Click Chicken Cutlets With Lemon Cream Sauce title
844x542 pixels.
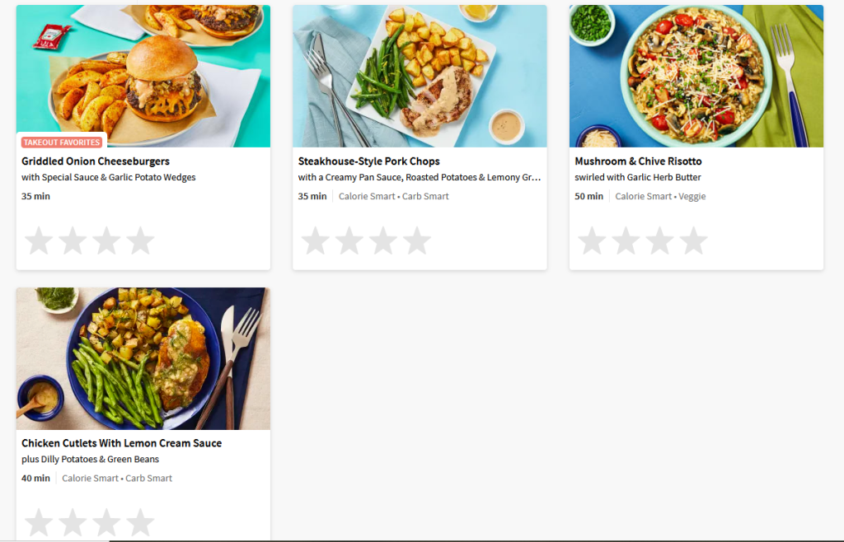(122, 443)
